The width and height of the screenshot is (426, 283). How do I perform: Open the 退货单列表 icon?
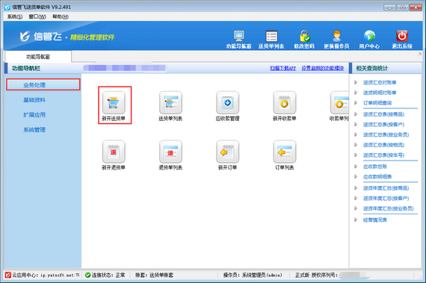pyautogui.click(x=170, y=152)
